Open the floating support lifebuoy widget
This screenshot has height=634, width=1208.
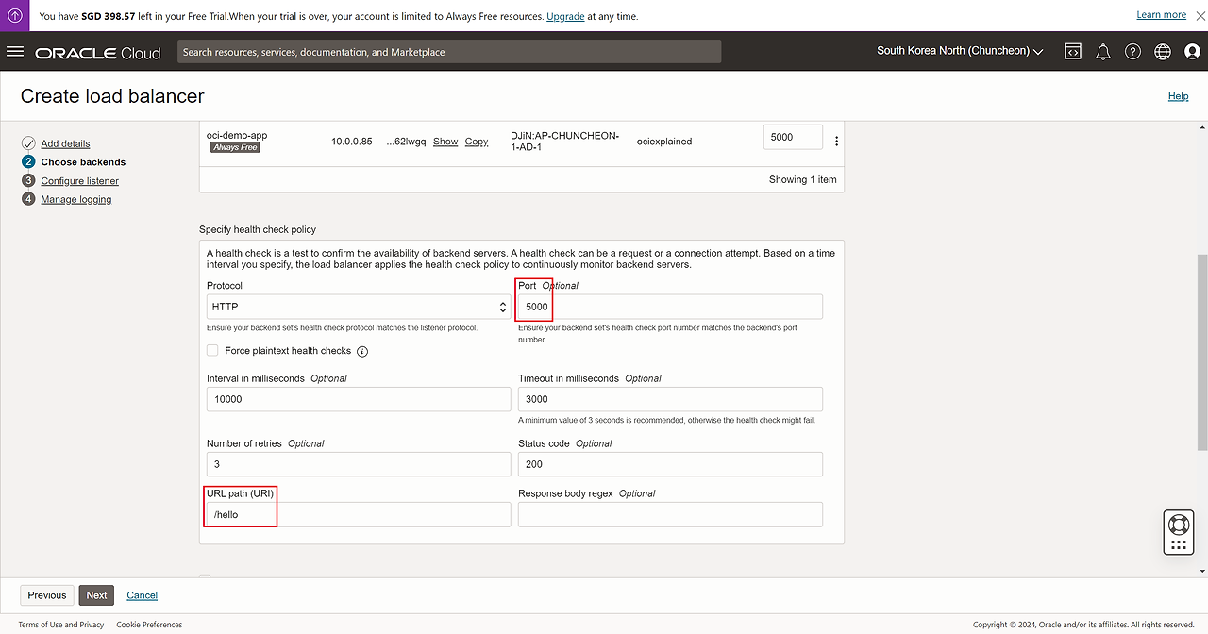pos(1178,525)
